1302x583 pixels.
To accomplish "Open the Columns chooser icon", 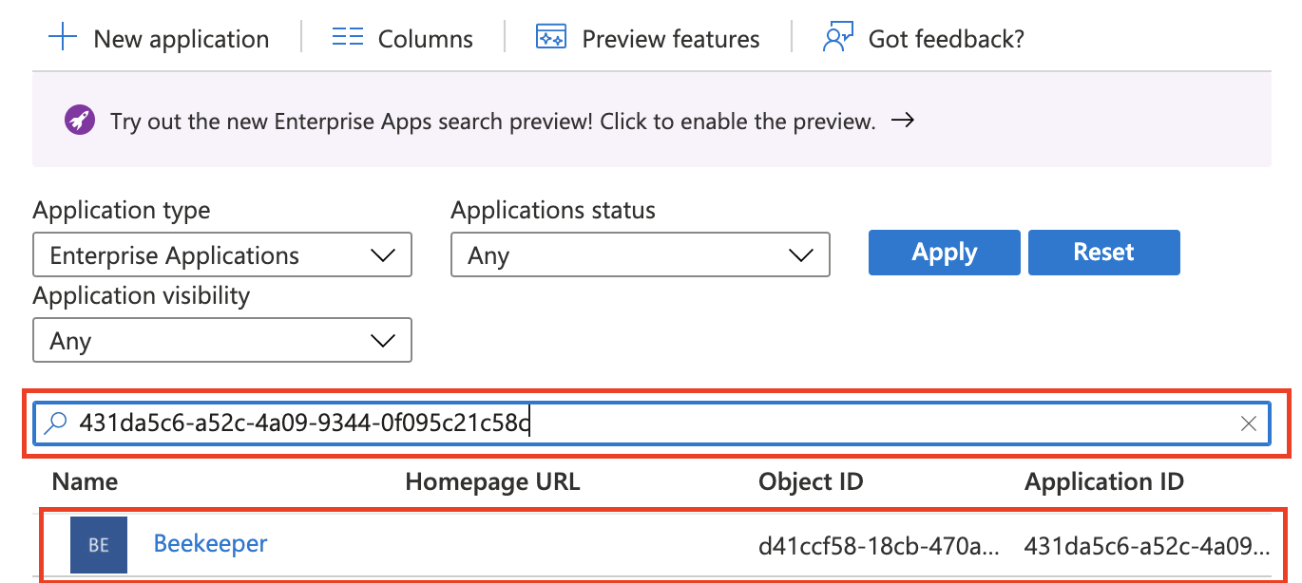I will 348,38.
